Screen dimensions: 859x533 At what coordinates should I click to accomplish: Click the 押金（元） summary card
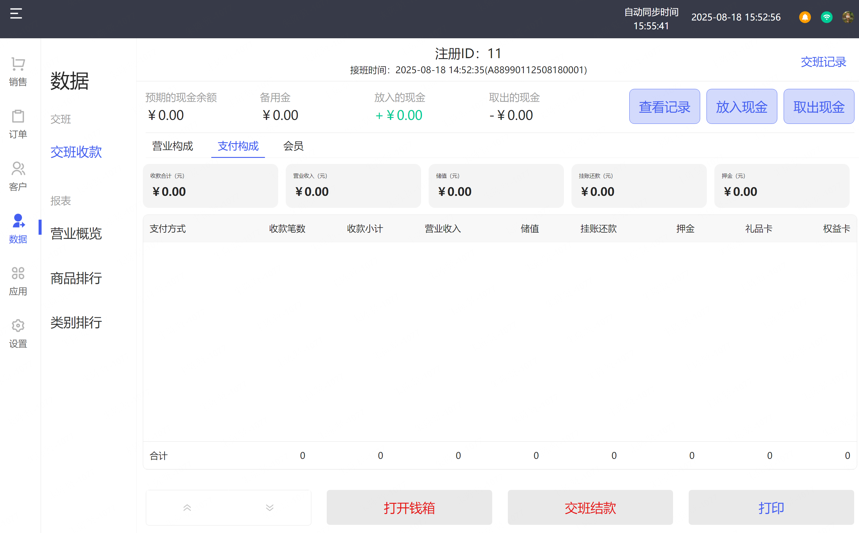(x=782, y=186)
